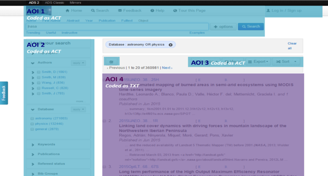Click the search input containing nasa

117,27
